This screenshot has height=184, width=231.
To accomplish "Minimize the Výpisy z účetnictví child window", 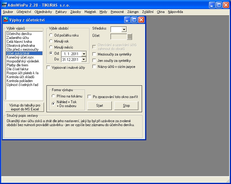I will [127, 20].
